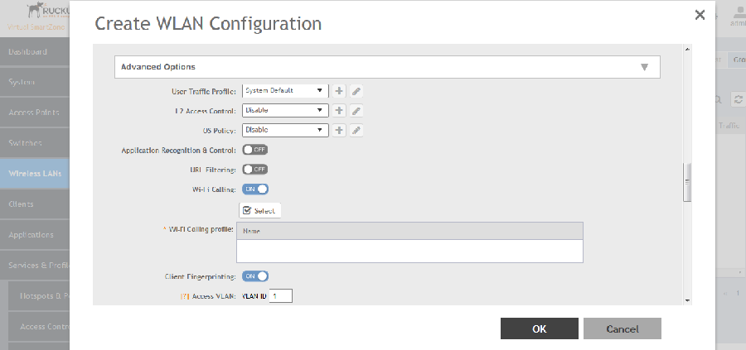Click the refresh icon behind the dialog
This screenshot has width=746, height=350.
pyautogui.click(x=738, y=99)
